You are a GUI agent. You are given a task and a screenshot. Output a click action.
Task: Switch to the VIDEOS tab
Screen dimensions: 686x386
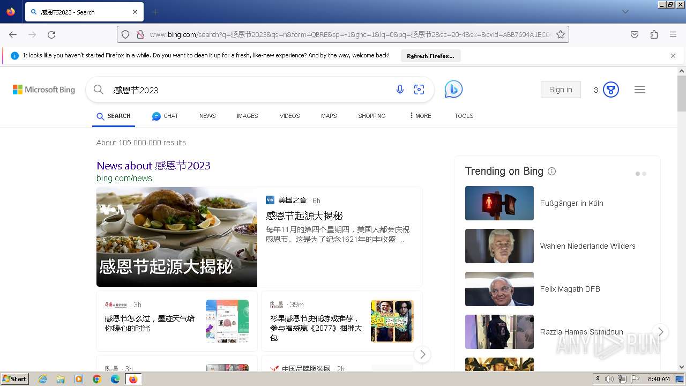289,116
